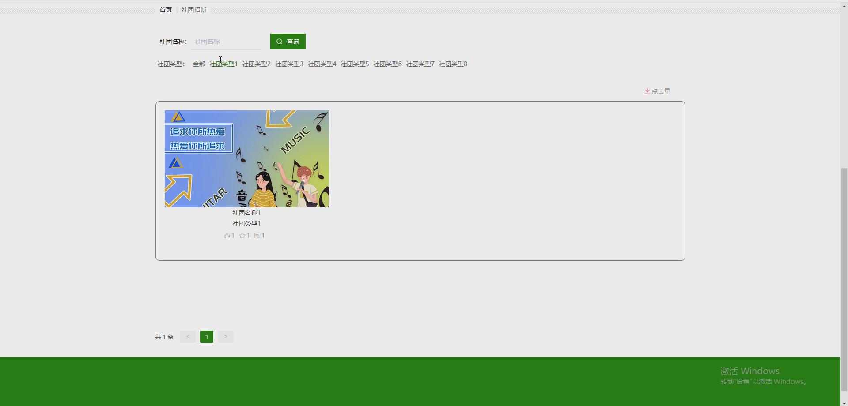Open the music club poster thumbnail
Screen dimensions: 848x406
pyautogui.click(x=247, y=159)
